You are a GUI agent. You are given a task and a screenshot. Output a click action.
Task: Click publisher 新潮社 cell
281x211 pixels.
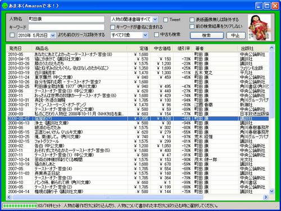pyautogui.click(x=246, y=105)
